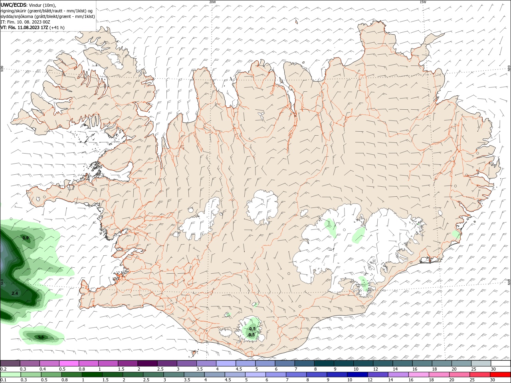Click the 1.1 precipitation value offshore
The image size is (511, 383).
tap(41, 337)
